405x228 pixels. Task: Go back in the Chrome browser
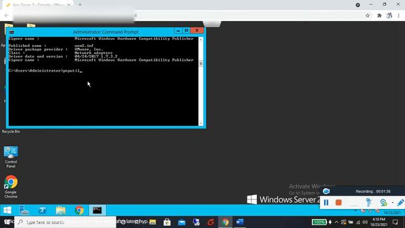6,15
